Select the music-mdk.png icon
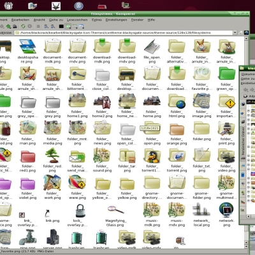 pos(152,210)
